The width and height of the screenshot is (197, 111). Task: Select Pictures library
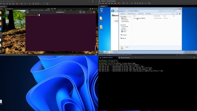coord(124,30)
